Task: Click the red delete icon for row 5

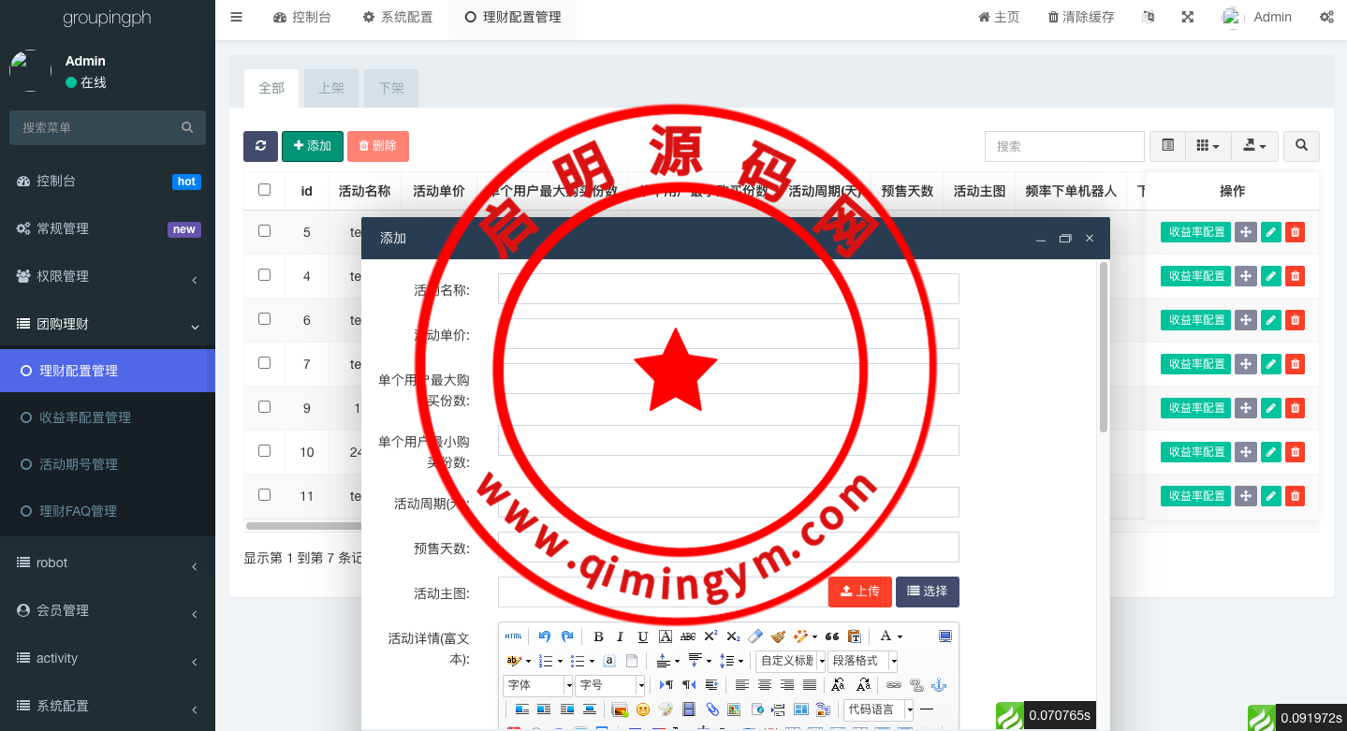Action: click(x=1295, y=232)
